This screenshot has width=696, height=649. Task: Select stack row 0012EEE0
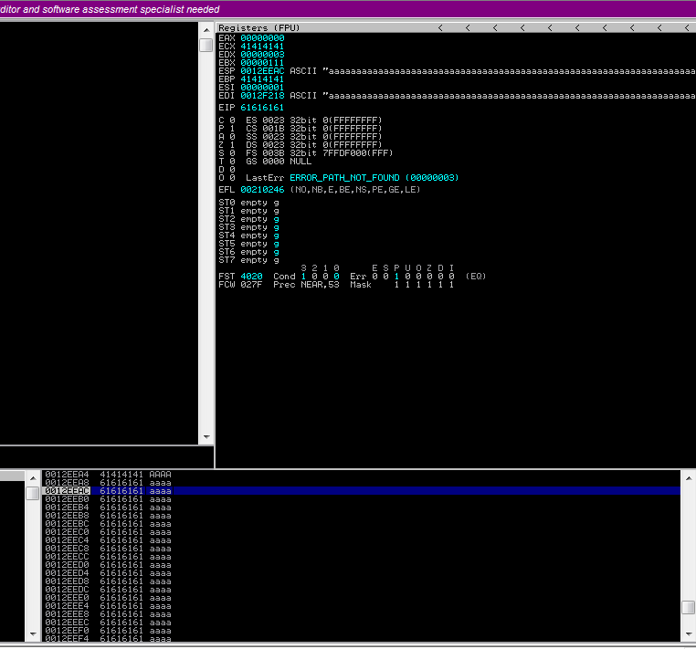point(362,598)
